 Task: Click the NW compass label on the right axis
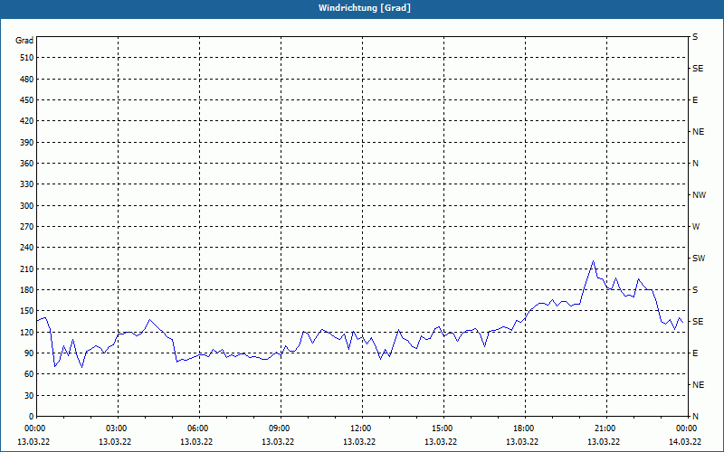(x=699, y=195)
